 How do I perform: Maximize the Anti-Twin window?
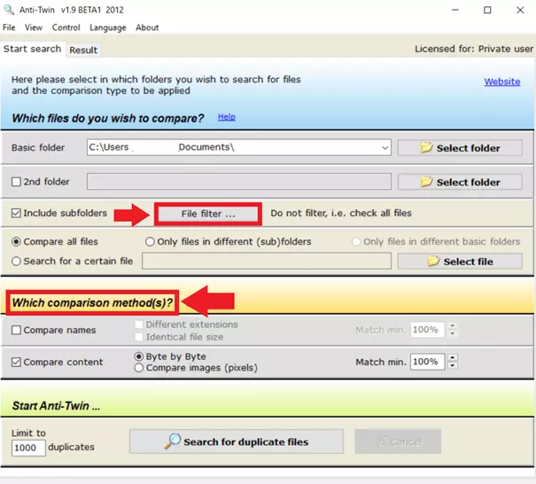tap(487, 10)
